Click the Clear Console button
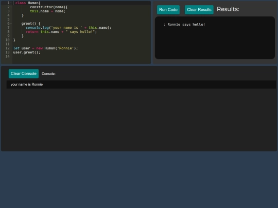The height and width of the screenshot is (208, 278). pos(24,73)
